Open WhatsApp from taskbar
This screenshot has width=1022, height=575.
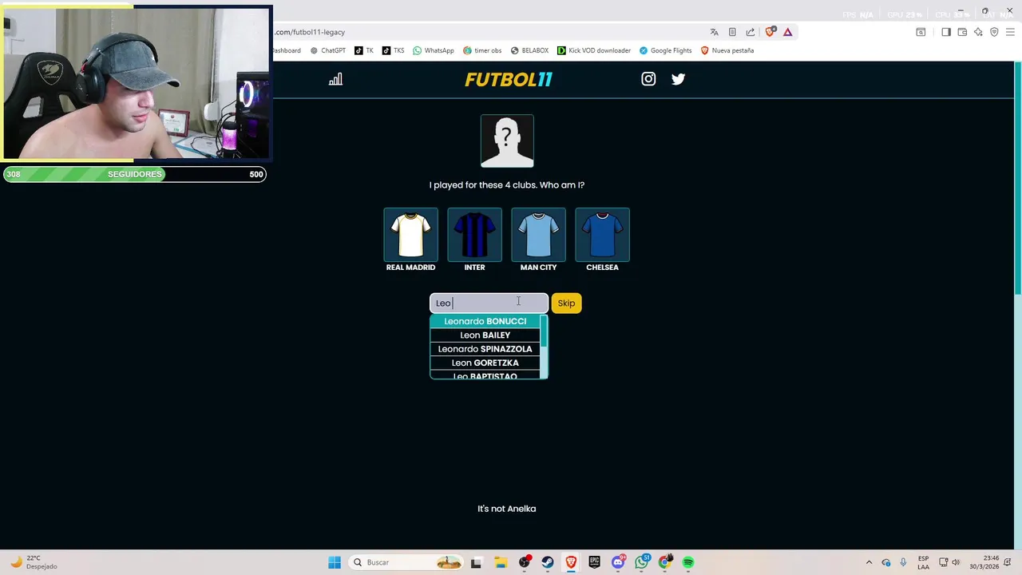tap(642, 562)
